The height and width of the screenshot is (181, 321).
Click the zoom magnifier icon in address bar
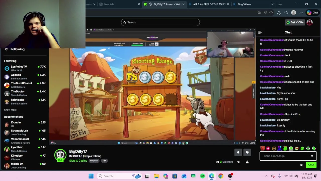pos(259,13)
